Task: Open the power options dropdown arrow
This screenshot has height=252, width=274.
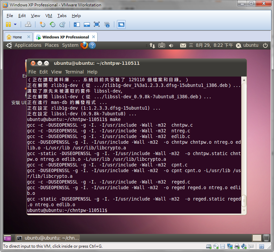Action: [15, 24]
